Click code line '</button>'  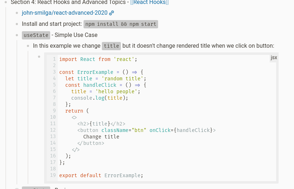pos(91,143)
